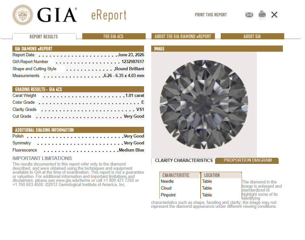Screen dimensions: 305x240
Task: Select the Cloud characteristic row
Action: 200,188
